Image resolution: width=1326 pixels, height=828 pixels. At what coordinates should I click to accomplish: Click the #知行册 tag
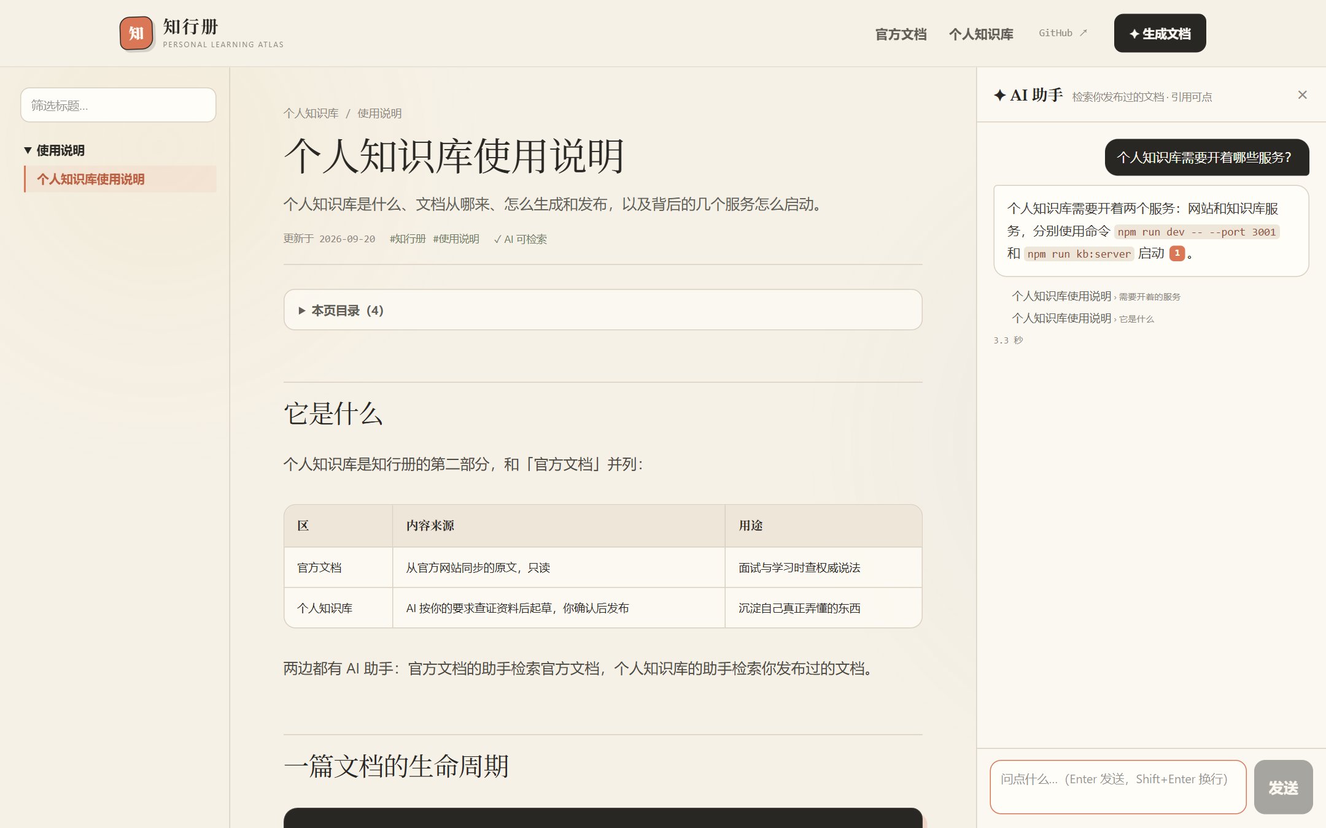pyautogui.click(x=408, y=239)
